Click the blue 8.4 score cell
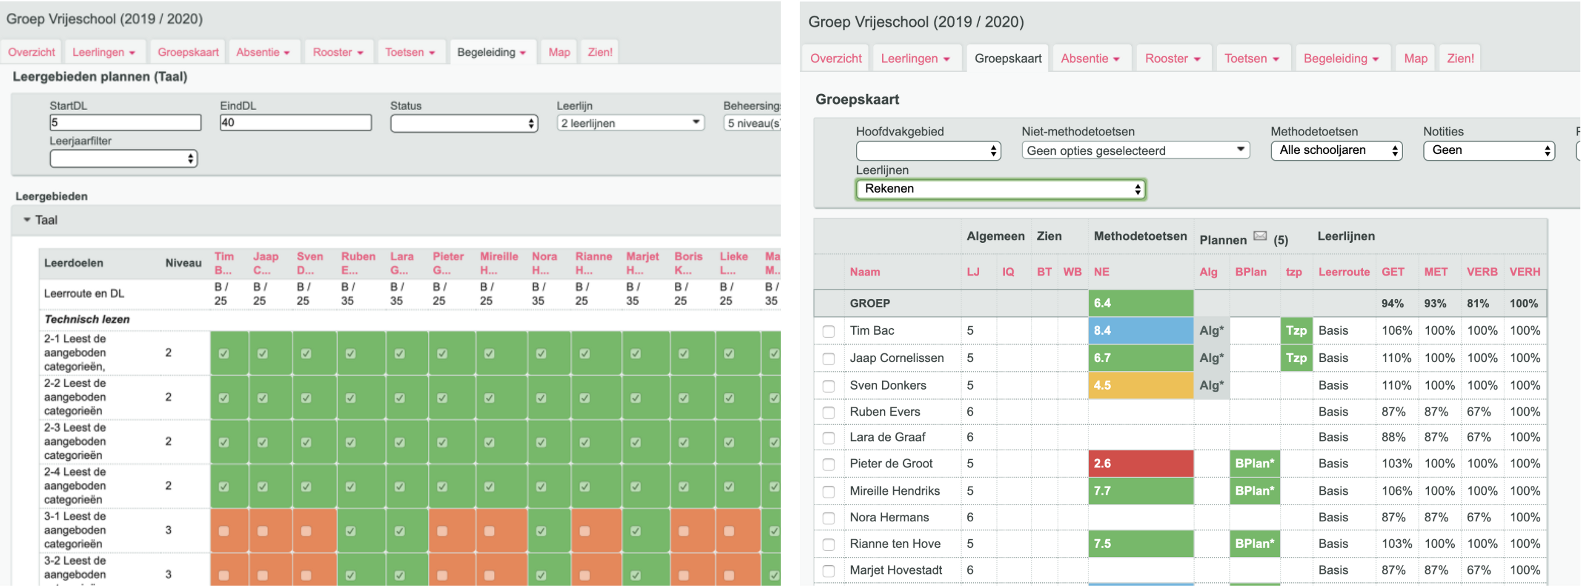 1140,331
